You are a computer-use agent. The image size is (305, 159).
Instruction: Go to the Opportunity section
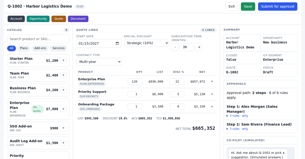[x=38, y=19]
